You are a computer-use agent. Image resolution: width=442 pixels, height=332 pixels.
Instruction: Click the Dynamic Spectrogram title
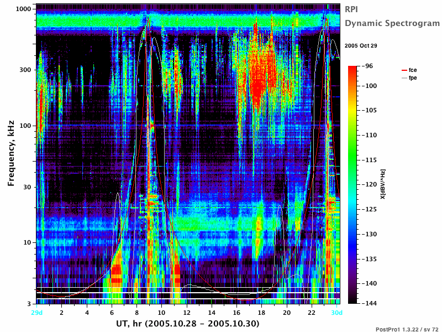tap(392, 23)
